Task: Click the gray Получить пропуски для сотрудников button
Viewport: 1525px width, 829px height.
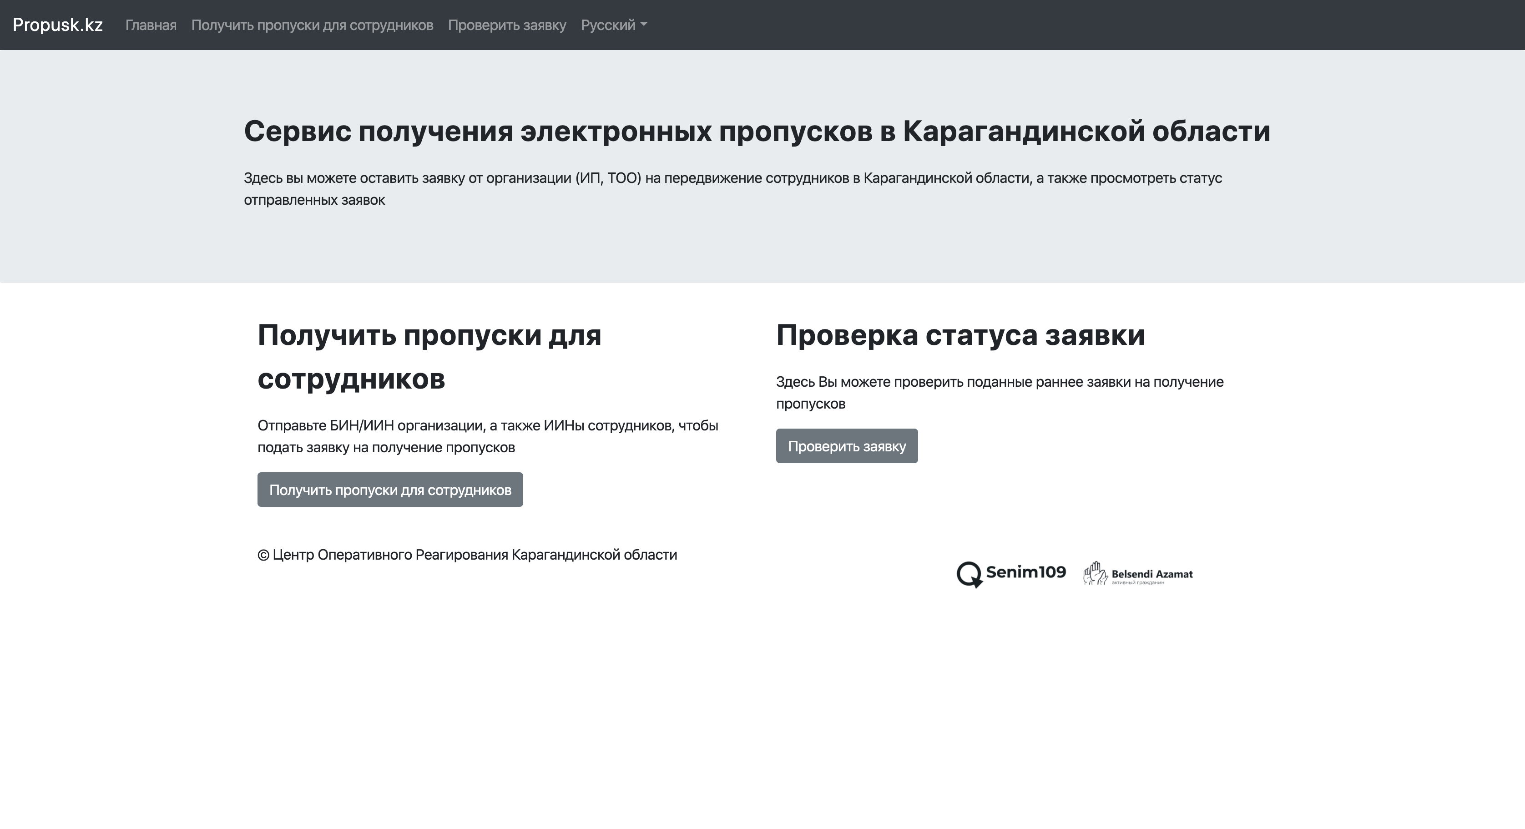Action: (x=390, y=490)
